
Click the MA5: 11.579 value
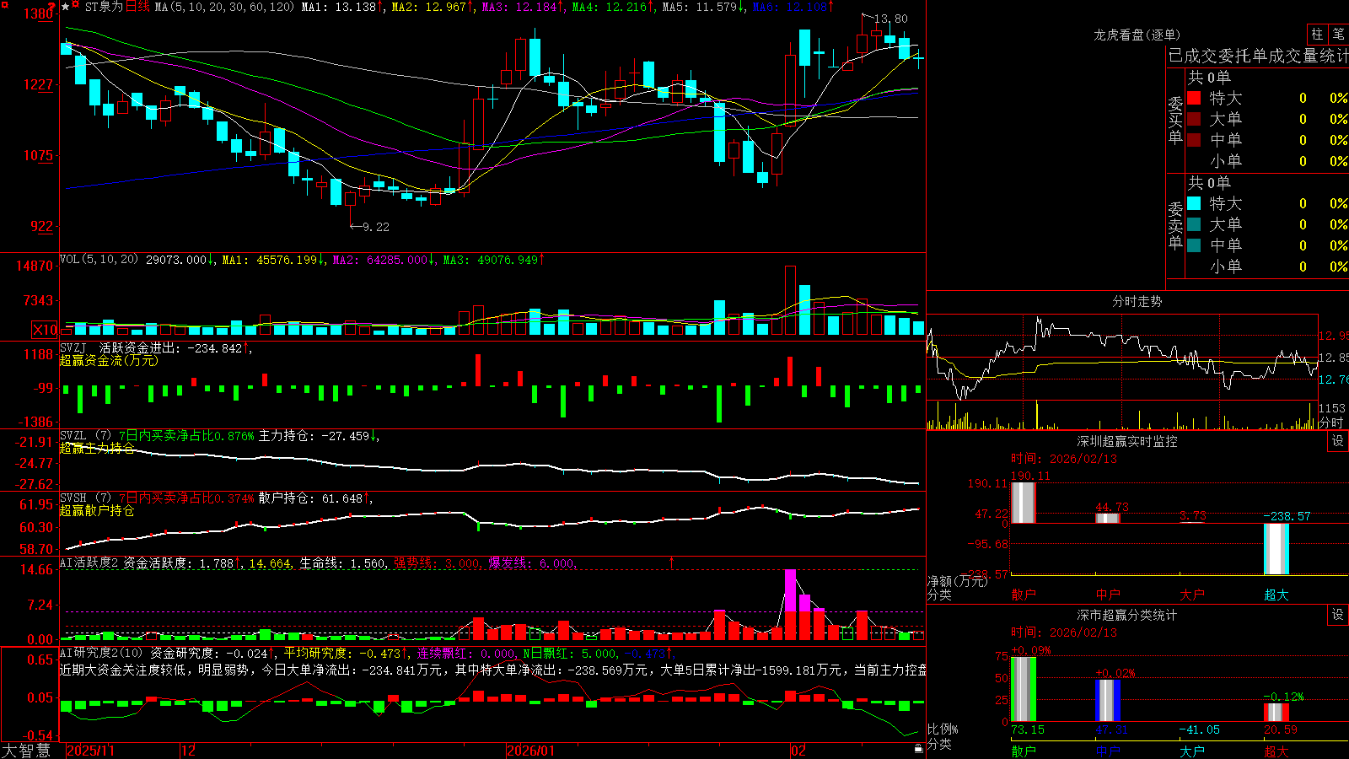(x=700, y=7)
